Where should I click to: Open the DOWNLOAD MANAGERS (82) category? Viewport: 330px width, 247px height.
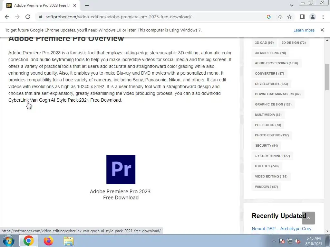[277, 94]
